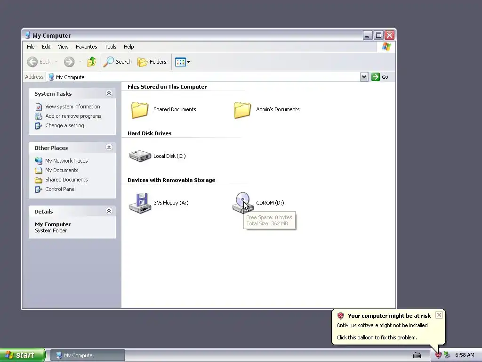482x362 pixels.
Task: Collapse the Other Places panel
Action: coord(109,148)
